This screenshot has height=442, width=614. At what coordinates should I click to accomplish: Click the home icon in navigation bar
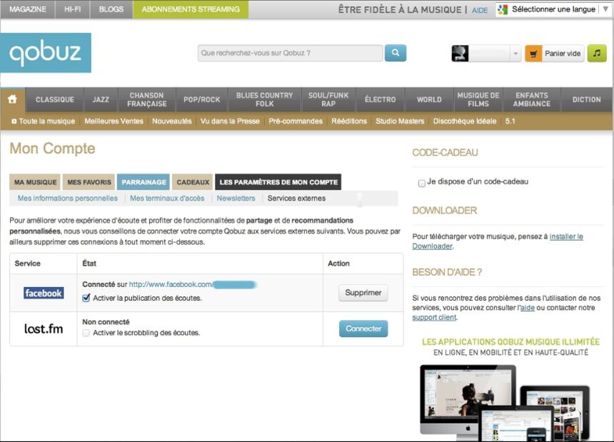pos(13,99)
